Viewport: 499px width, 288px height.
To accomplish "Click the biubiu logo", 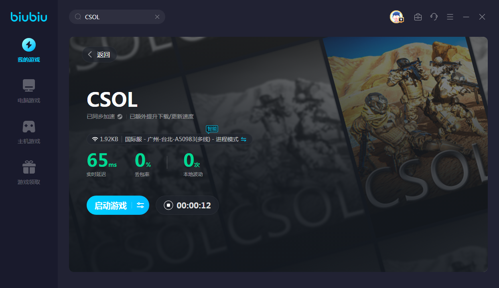I will pyautogui.click(x=29, y=17).
